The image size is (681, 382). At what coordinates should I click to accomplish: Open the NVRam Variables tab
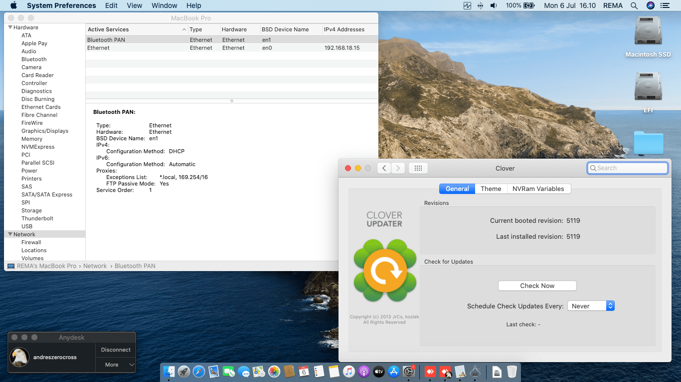538,189
